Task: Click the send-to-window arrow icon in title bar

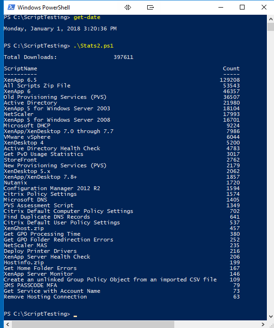Action: click(150, 8)
